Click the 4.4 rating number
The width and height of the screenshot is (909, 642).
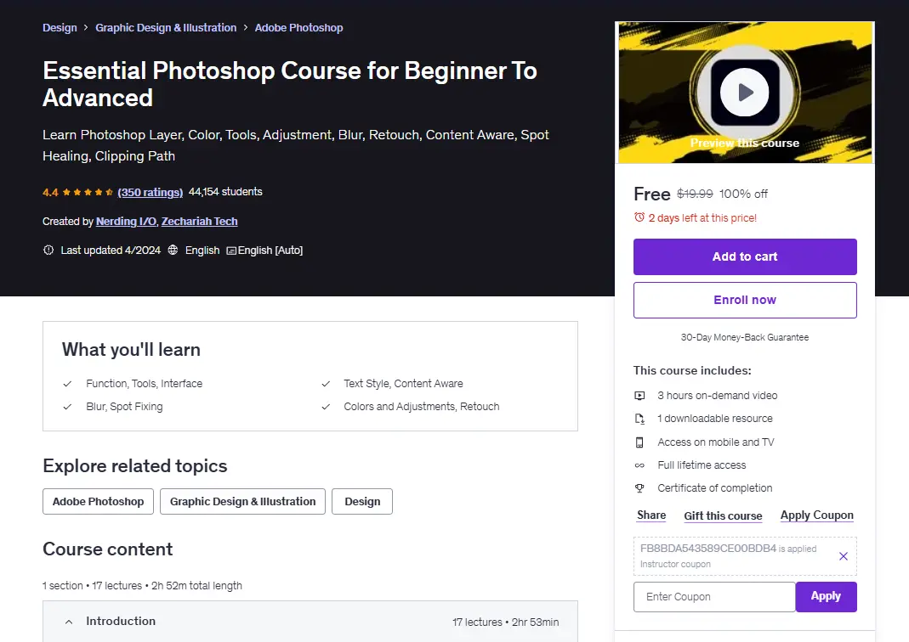point(50,192)
